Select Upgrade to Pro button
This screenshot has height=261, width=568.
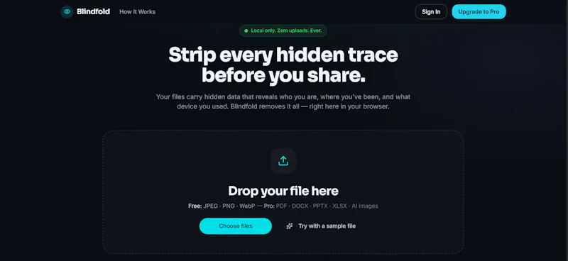pos(479,11)
